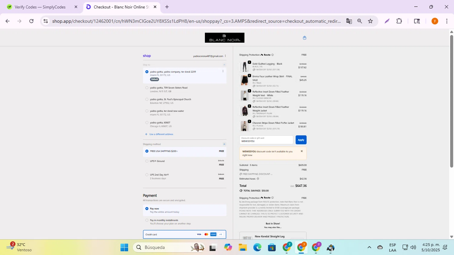Click the discount code or gift card field

[x=266, y=140]
